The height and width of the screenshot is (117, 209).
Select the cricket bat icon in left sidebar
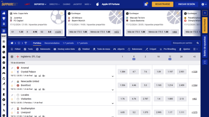coord(4,84)
